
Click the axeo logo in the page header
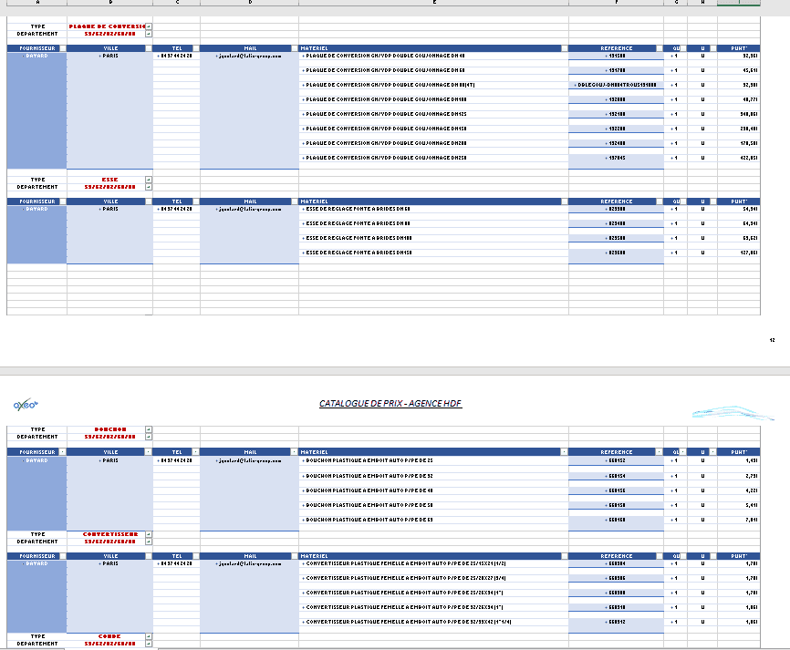tap(26, 404)
